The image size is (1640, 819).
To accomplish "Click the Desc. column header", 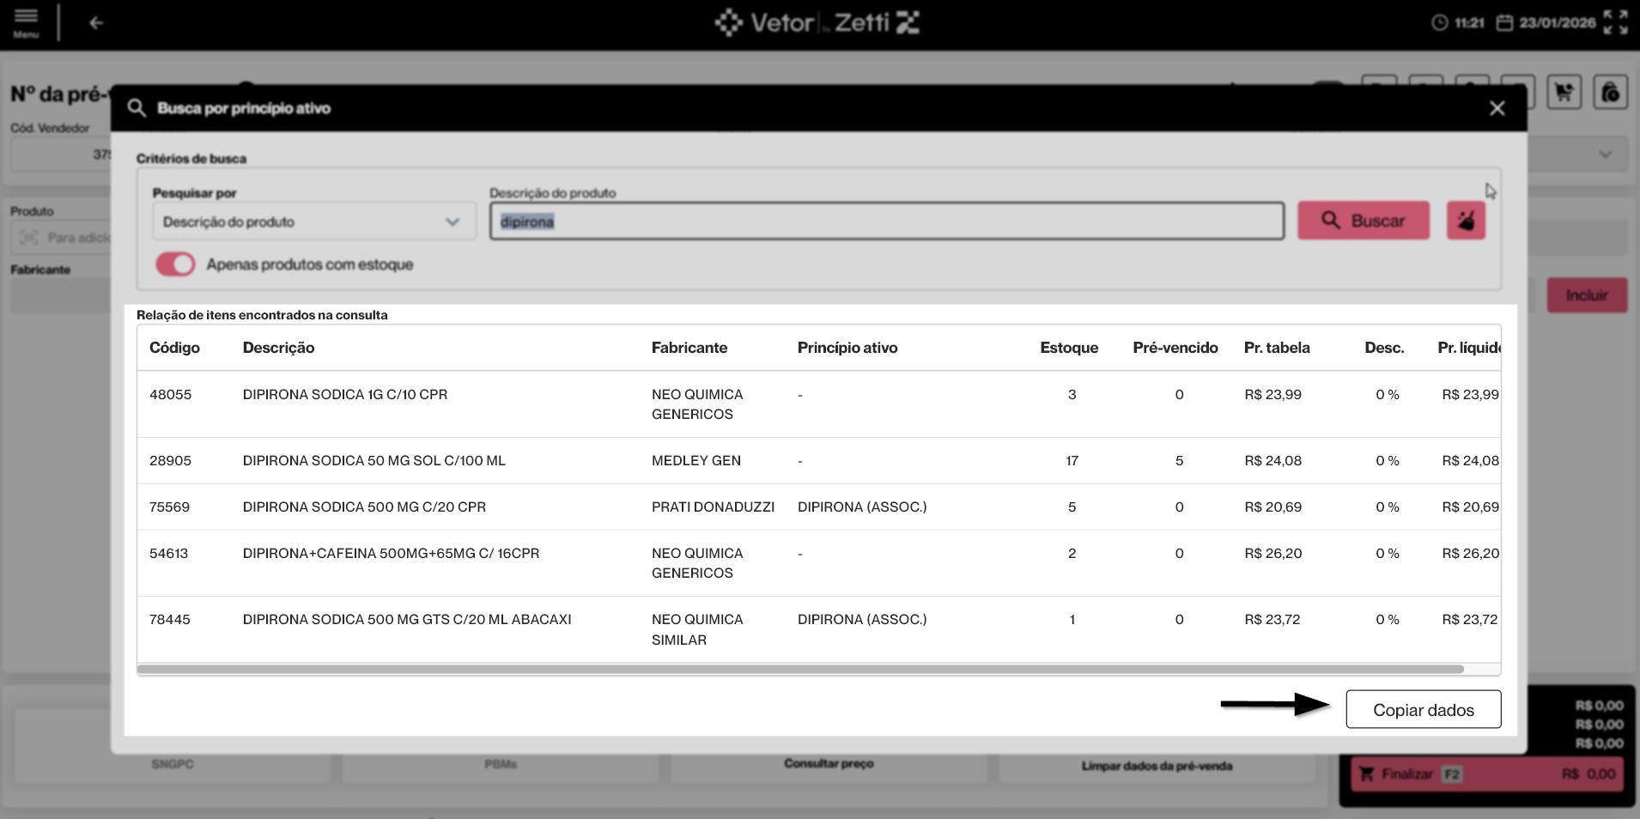I will pyautogui.click(x=1384, y=348).
